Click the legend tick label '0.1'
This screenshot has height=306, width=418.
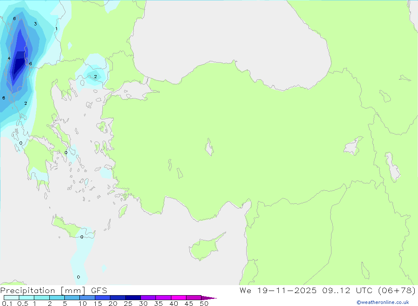pos(7,303)
